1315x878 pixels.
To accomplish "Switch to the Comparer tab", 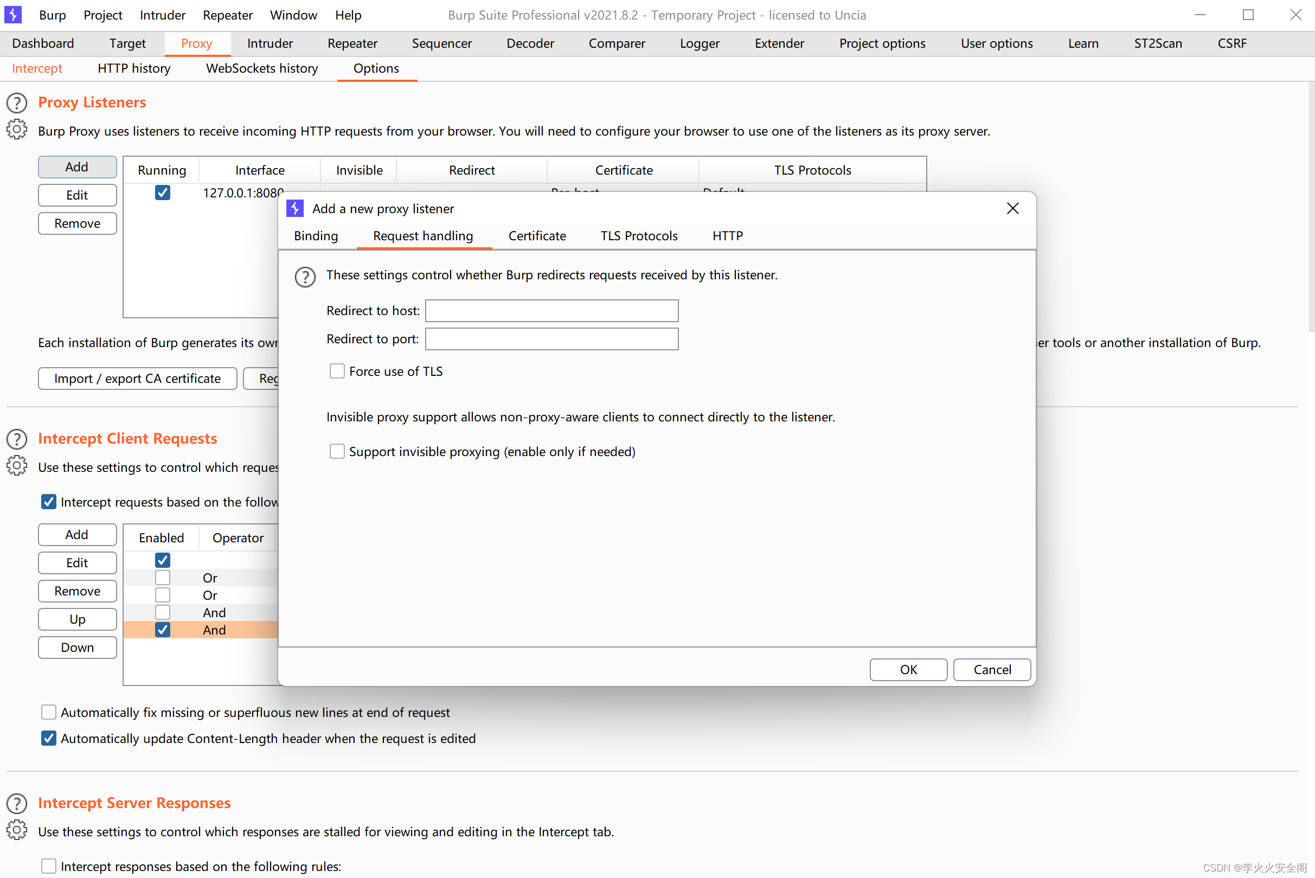I will (617, 44).
